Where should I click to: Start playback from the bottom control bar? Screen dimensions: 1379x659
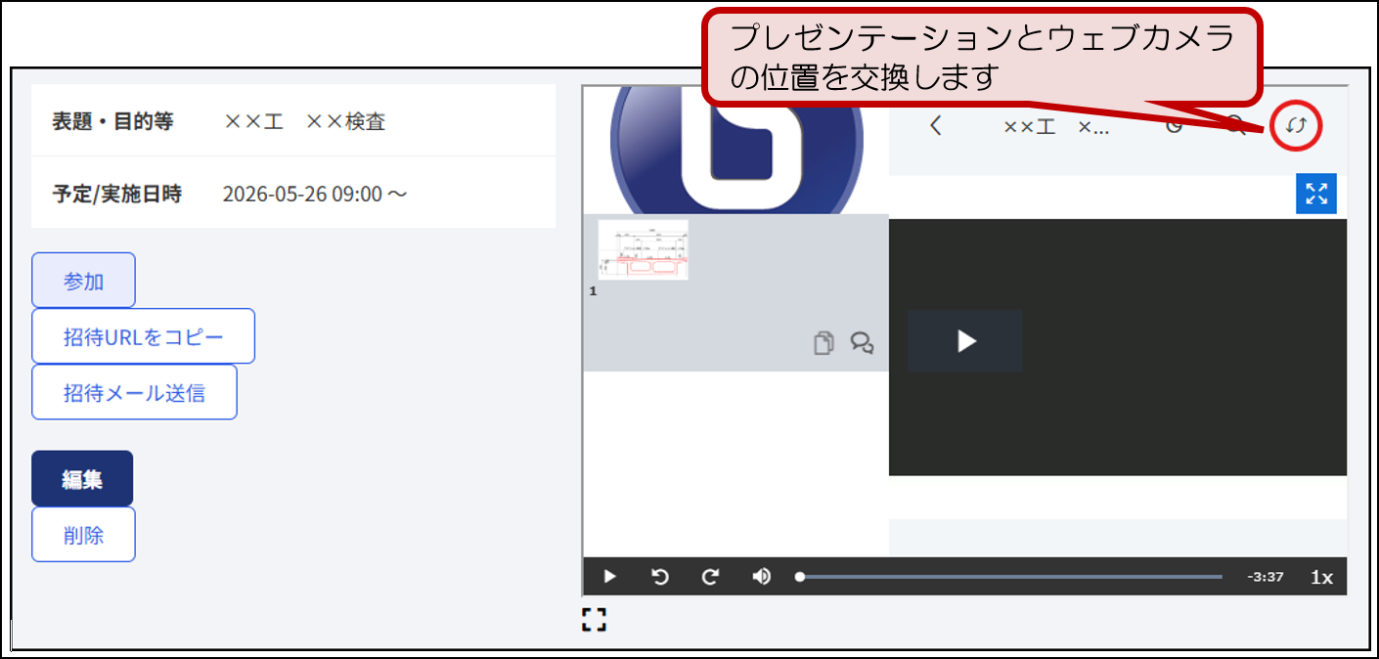click(609, 577)
